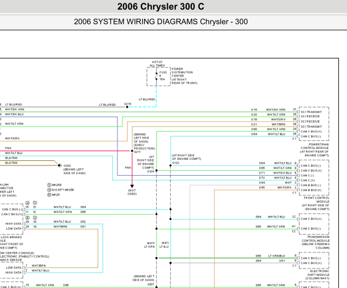Click the '2006 Chrysler 300 C' title
The image size is (347, 288).
tap(161, 7)
